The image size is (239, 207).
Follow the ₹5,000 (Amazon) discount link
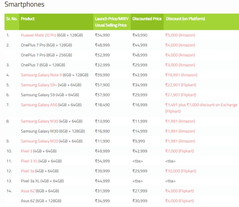(180, 35)
